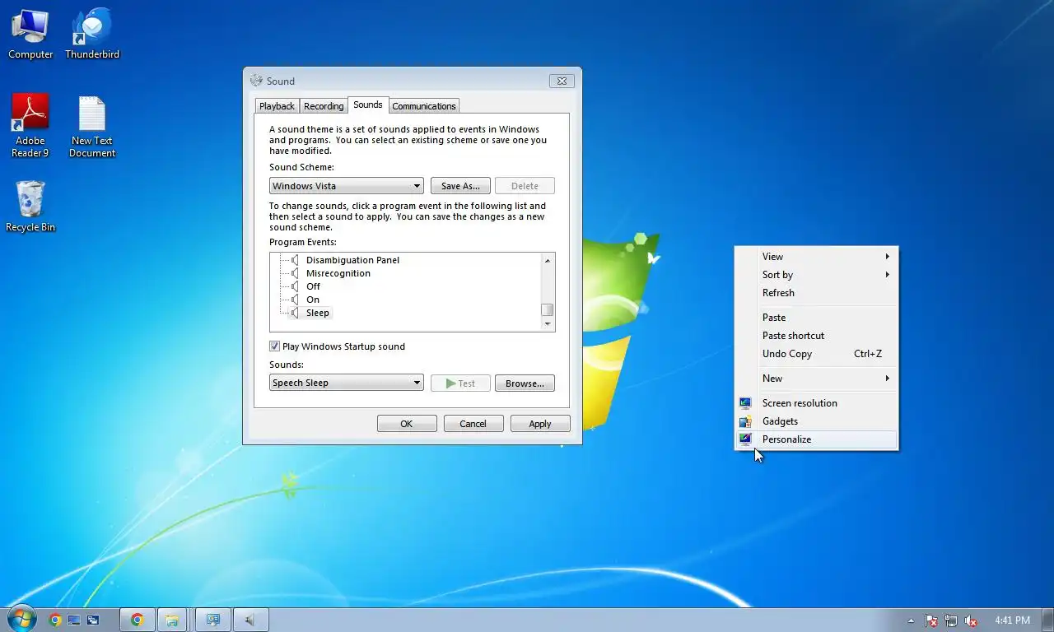Click the Browse... button
The image size is (1054, 632).
525,383
